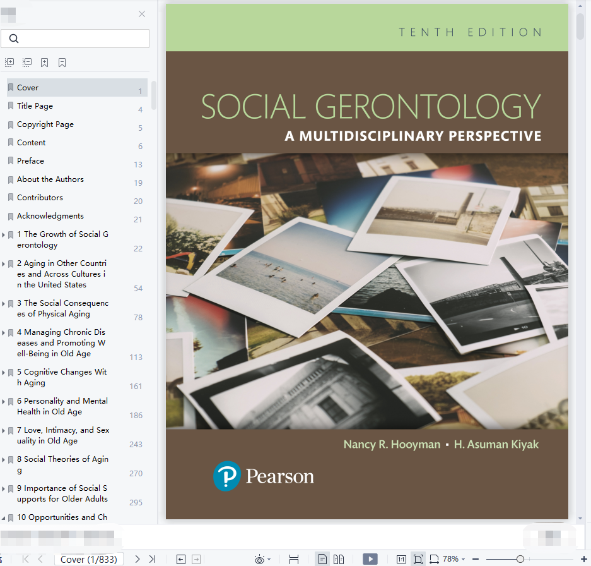Start slideshow play mode
This screenshot has width=591, height=566.
pos(370,559)
